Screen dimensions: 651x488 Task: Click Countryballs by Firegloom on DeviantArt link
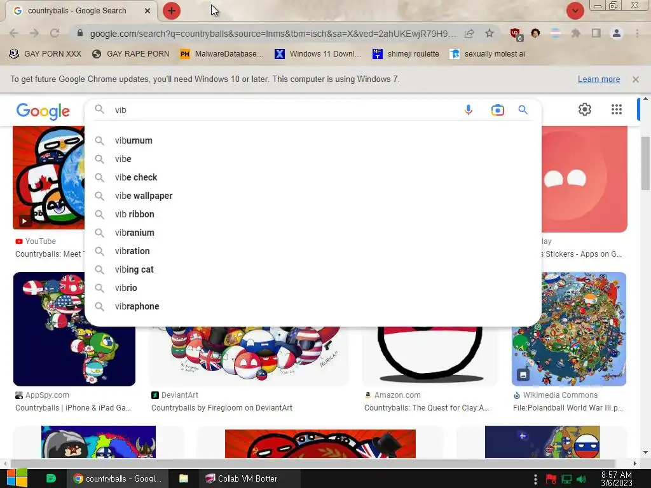pyautogui.click(x=222, y=408)
